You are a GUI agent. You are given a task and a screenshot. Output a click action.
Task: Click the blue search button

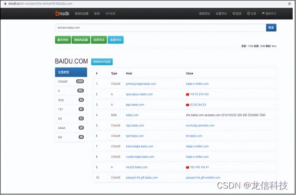[271, 28]
